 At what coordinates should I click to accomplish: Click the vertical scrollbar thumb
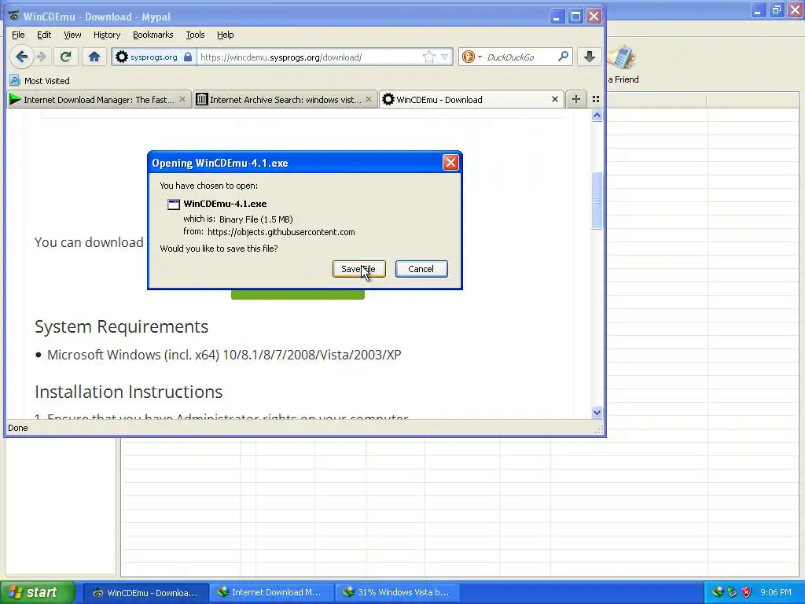point(597,201)
